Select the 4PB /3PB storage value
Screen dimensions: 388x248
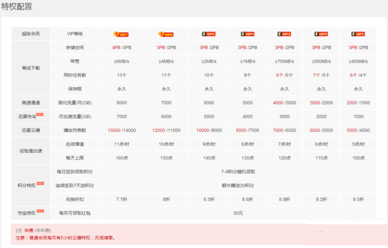point(122,48)
